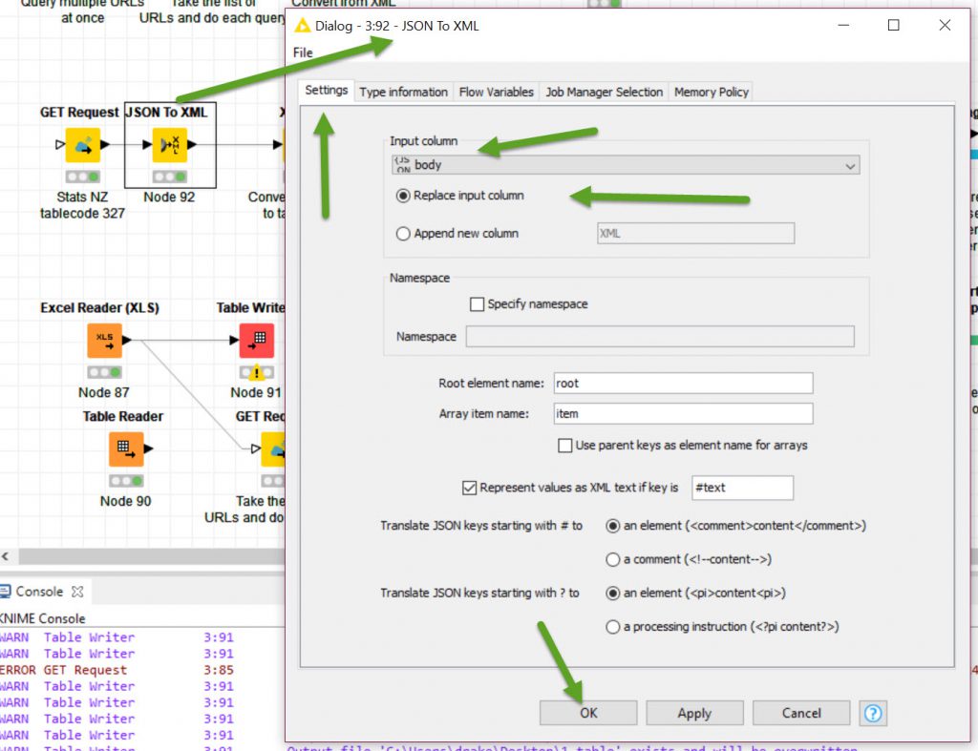Select the Table Writer node icon

click(256, 341)
